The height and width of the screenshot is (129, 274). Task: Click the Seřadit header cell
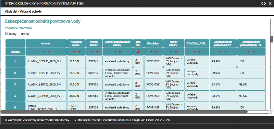[15, 52]
